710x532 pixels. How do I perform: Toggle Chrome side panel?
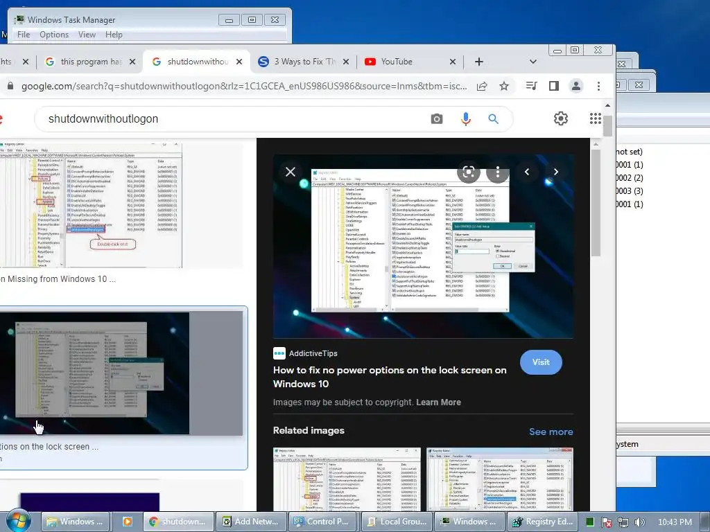(553, 86)
